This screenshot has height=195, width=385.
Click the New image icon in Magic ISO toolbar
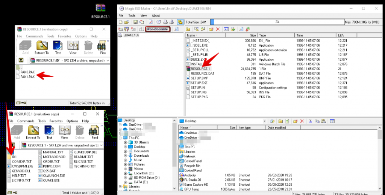pos(121,22)
